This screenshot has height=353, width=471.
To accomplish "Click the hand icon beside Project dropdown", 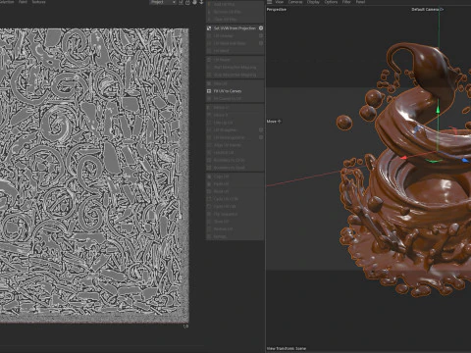I will tap(194, 2).
